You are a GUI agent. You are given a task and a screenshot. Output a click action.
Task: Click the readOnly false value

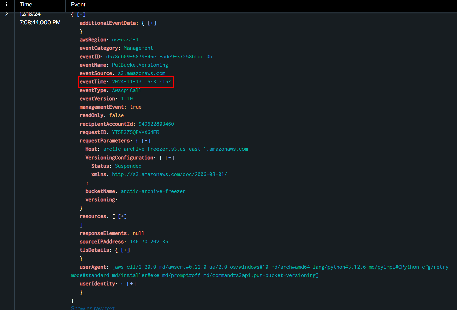116,115
